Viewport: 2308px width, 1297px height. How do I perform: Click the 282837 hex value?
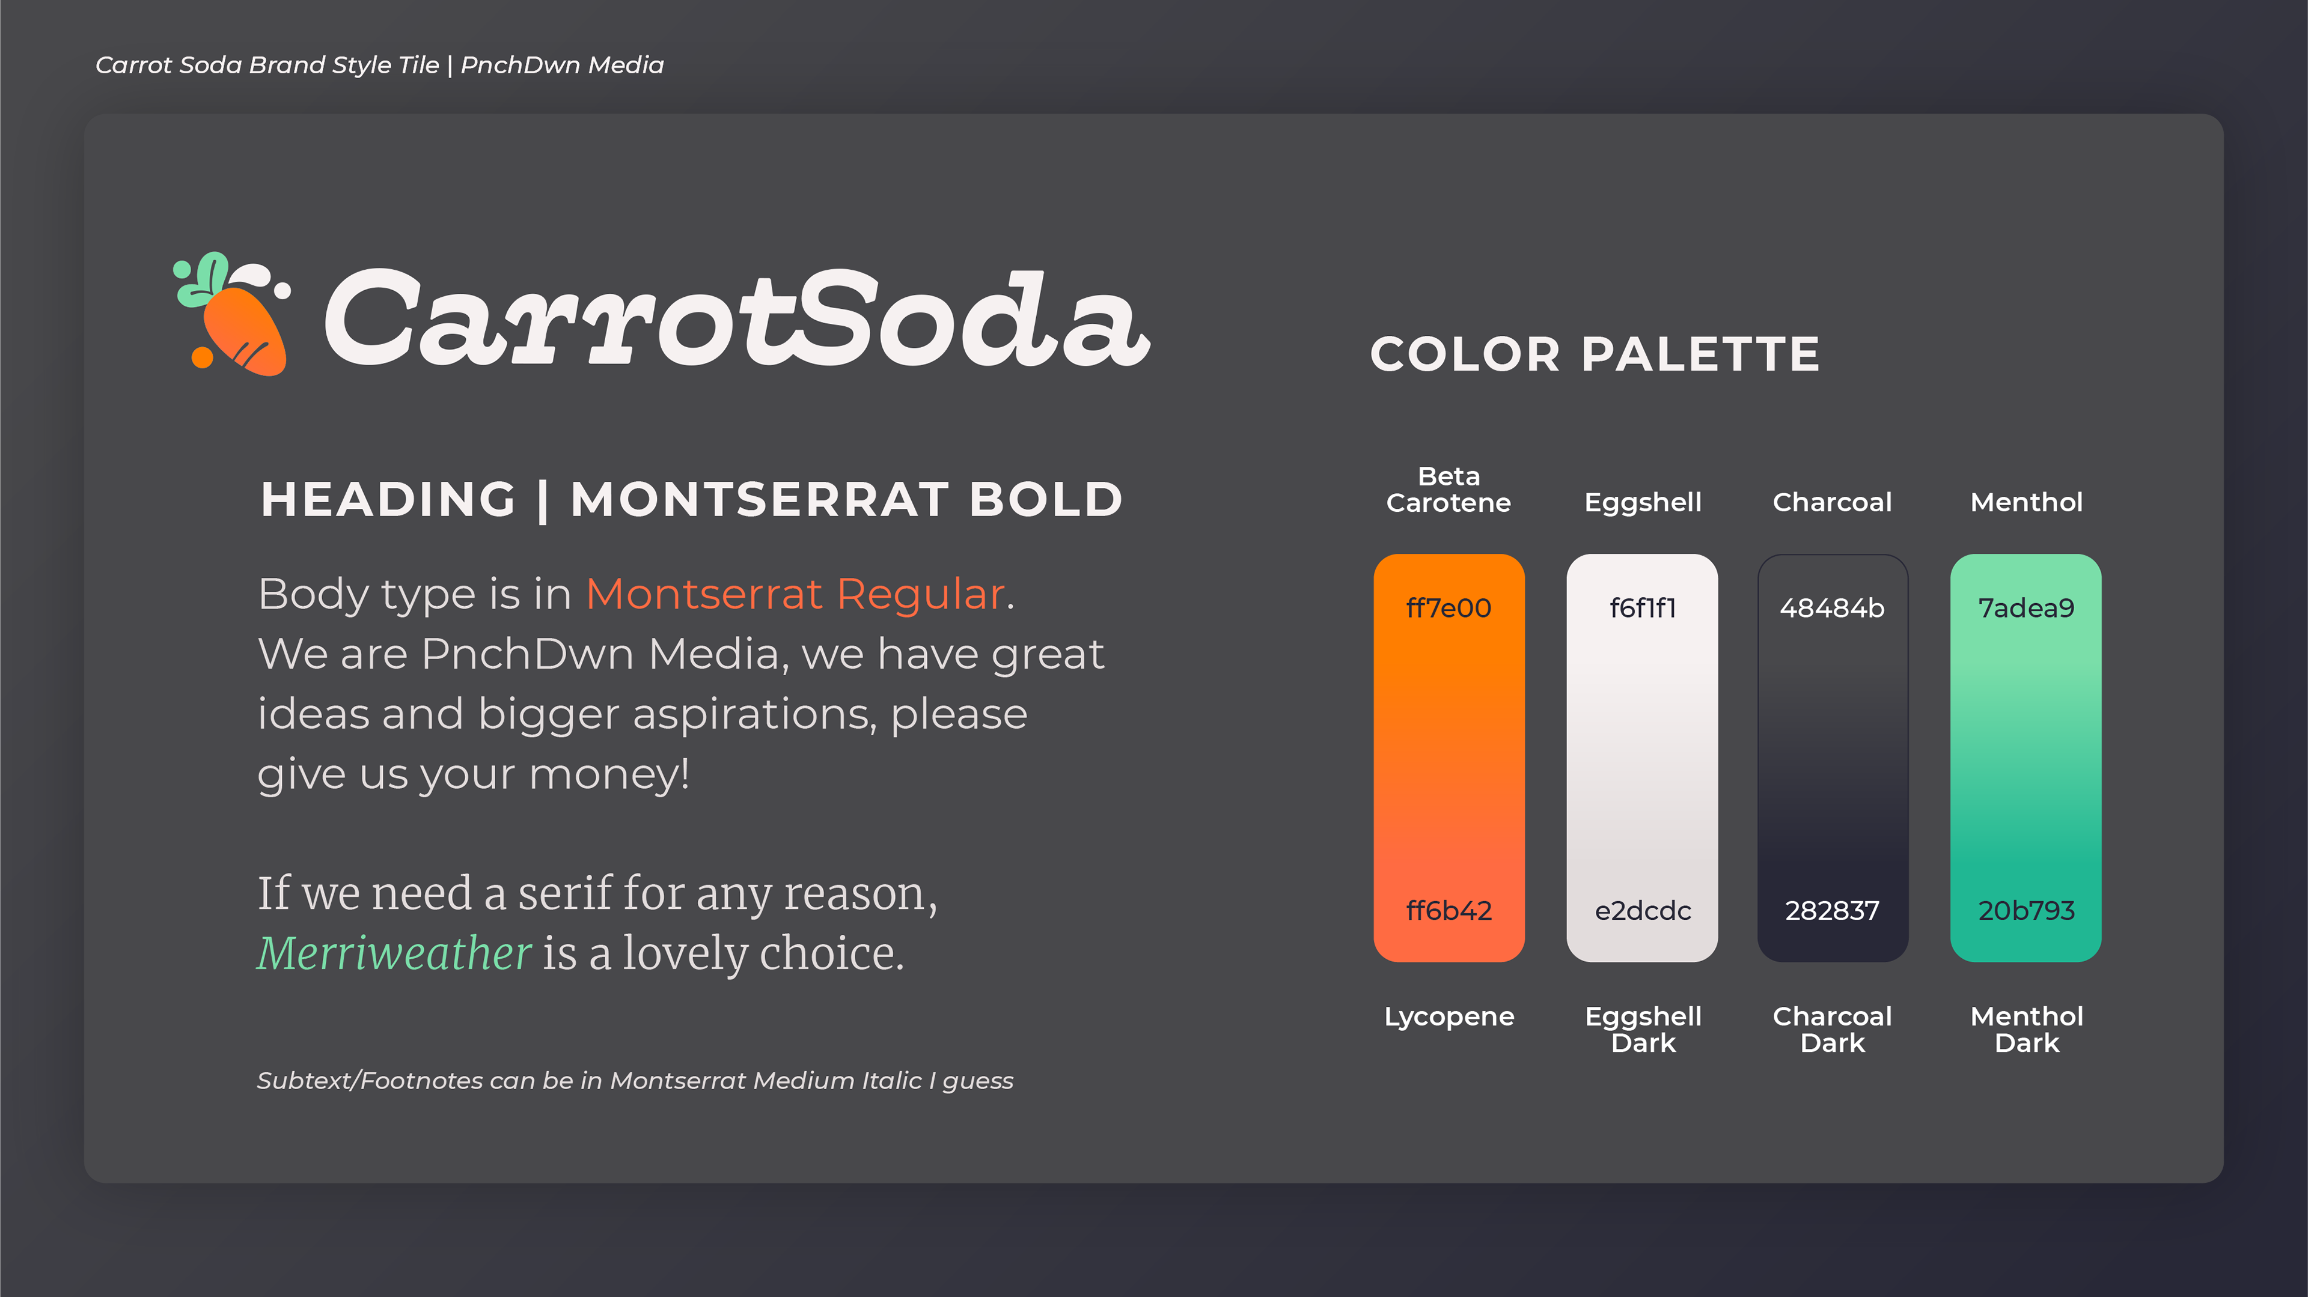click(1832, 911)
